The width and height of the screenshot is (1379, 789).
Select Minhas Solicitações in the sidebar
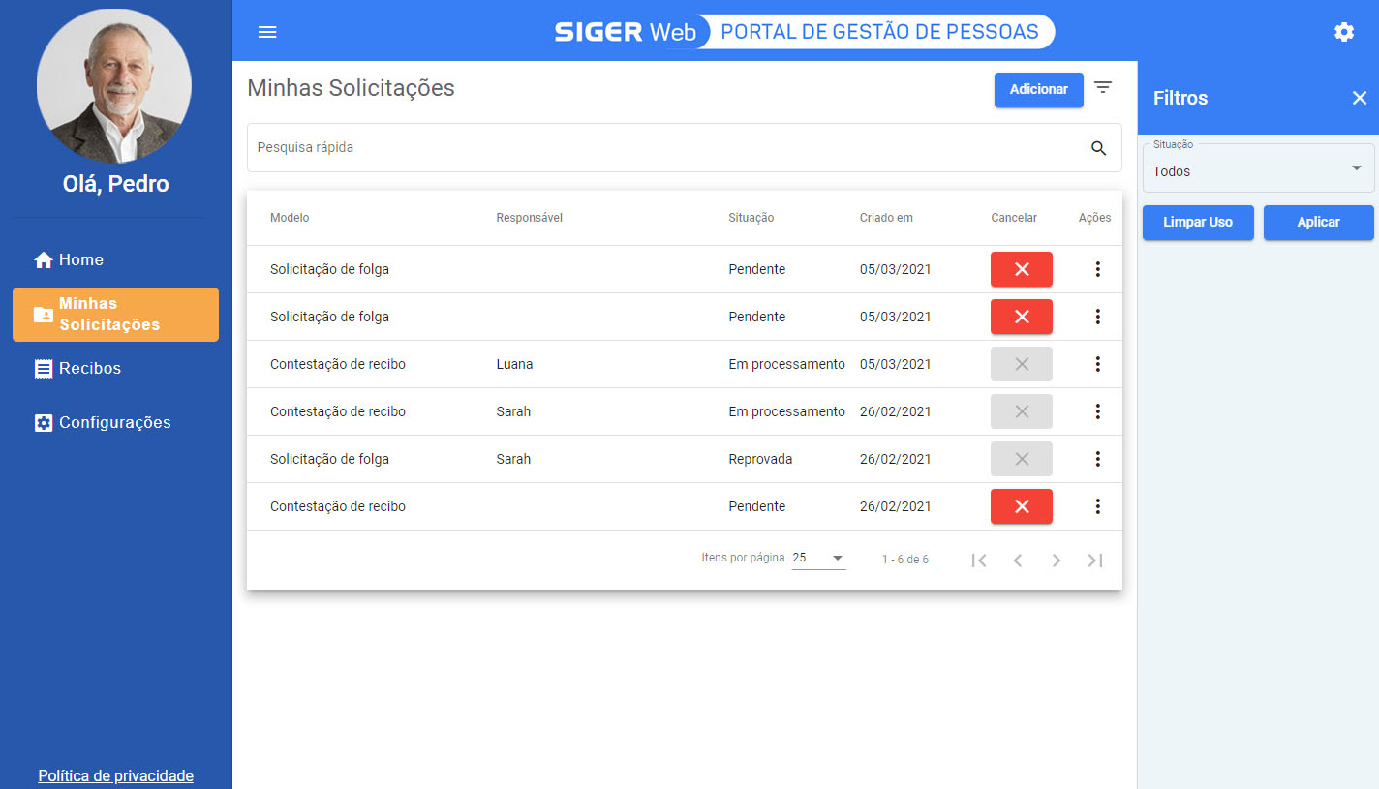click(x=115, y=315)
